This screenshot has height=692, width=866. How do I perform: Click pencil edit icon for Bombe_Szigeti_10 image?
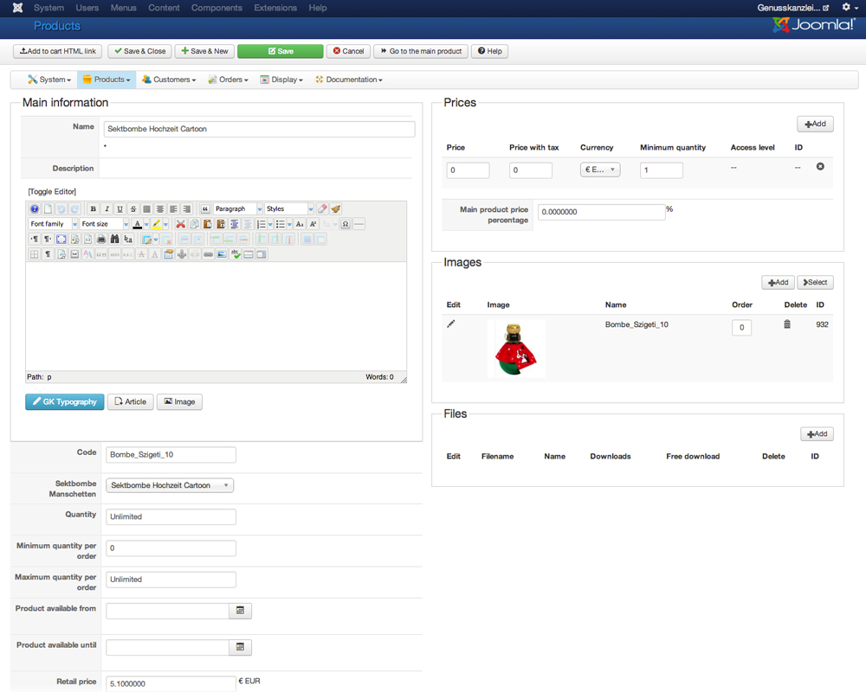[450, 324]
